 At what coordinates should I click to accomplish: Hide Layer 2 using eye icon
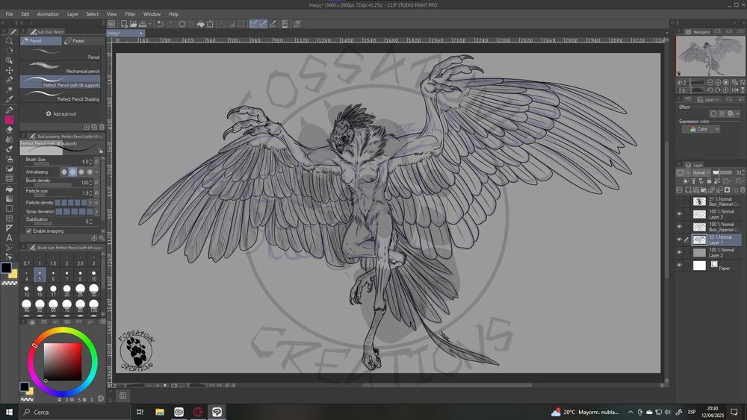[679, 253]
